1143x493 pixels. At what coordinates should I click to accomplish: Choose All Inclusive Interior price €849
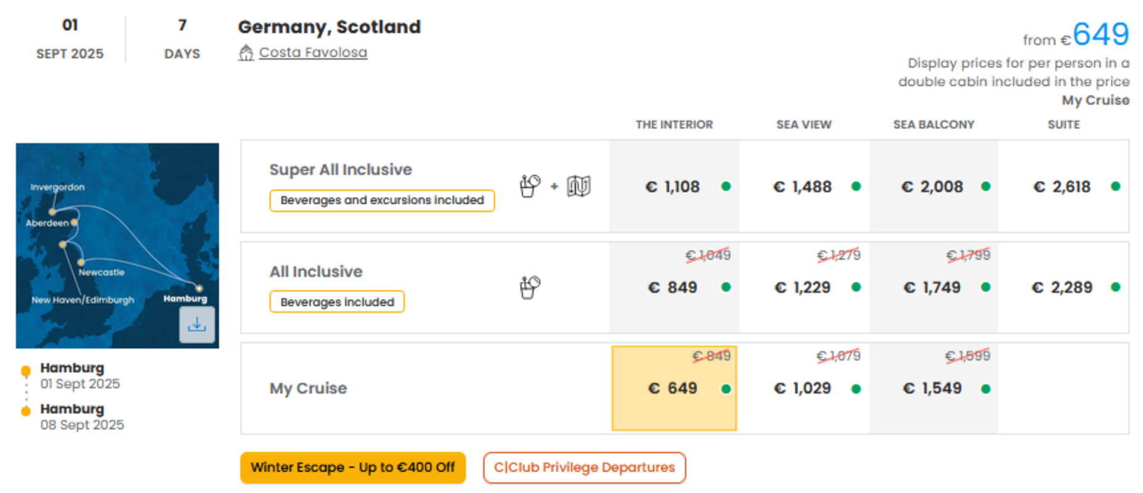[x=674, y=287]
